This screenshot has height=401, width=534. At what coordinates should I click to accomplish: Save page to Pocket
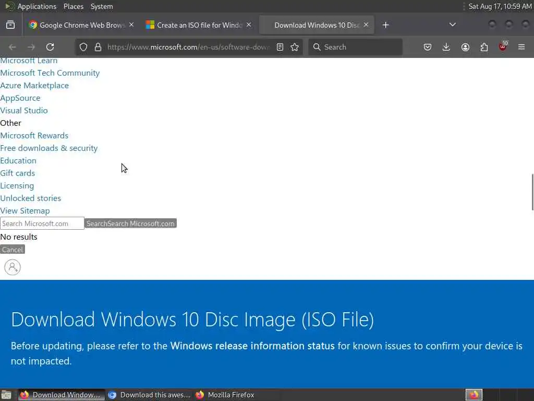pyautogui.click(x=428, y=47)
